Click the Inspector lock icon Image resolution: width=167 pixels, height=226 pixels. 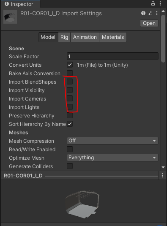(x=153, y=3)
